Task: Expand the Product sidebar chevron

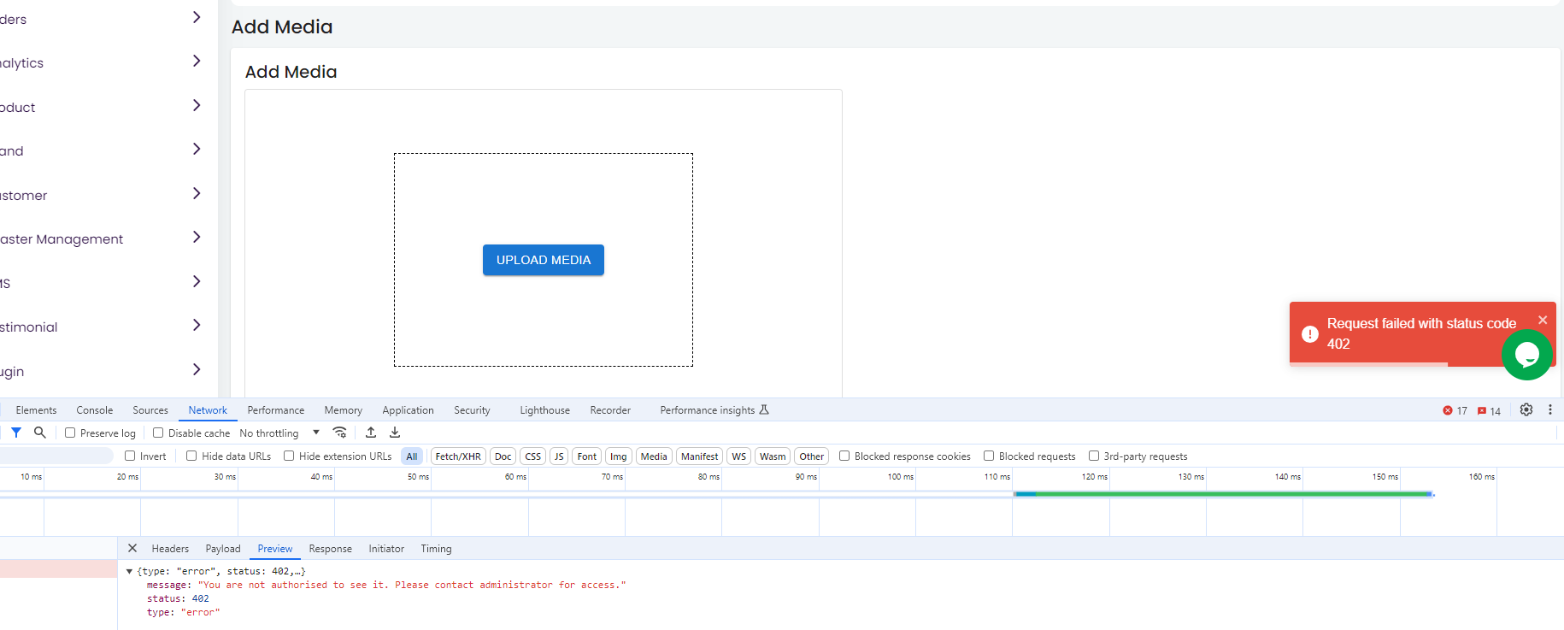Action: [x=197, y=105]
